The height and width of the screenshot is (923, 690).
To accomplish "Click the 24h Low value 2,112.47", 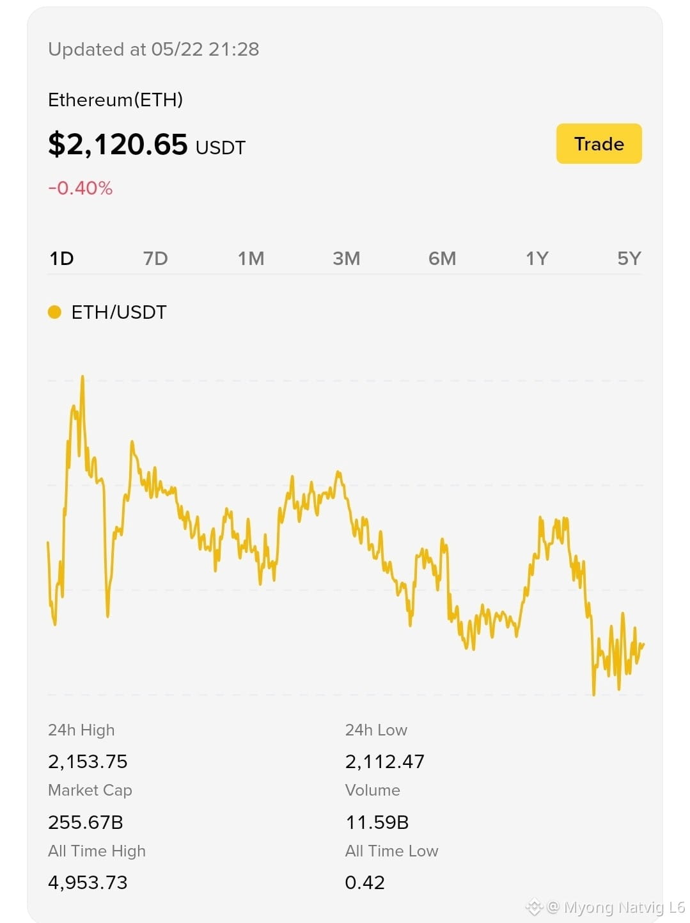I will tap(384, 762).
